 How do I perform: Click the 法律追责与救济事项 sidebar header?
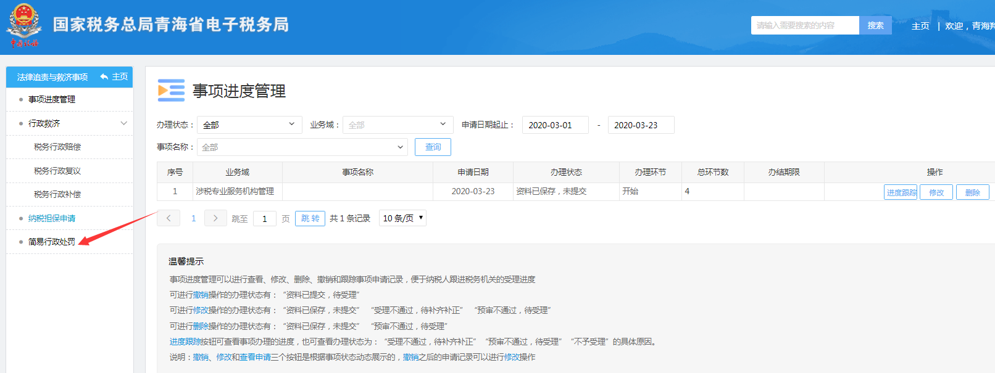[52, 77]
